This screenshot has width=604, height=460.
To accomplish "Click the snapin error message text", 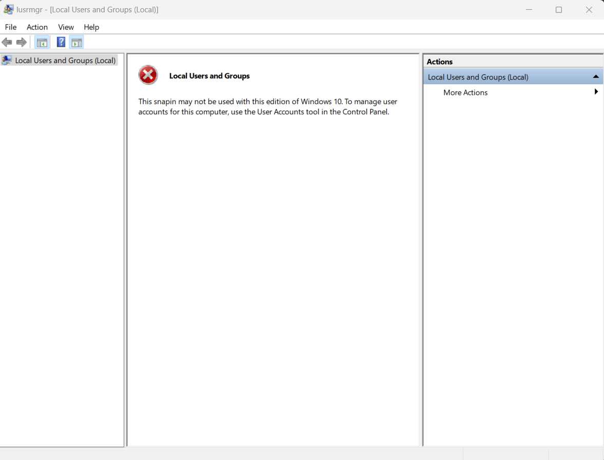I will pyautogui.click(x=268, y=107).
